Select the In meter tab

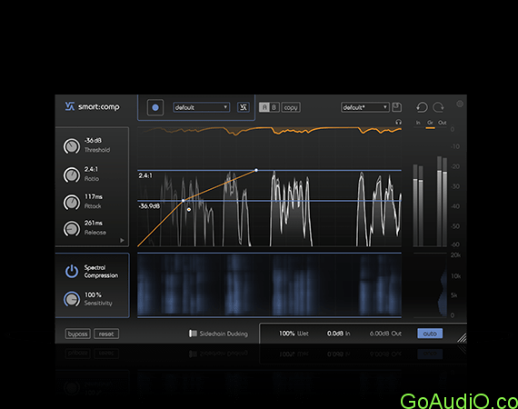pos(418,123)
